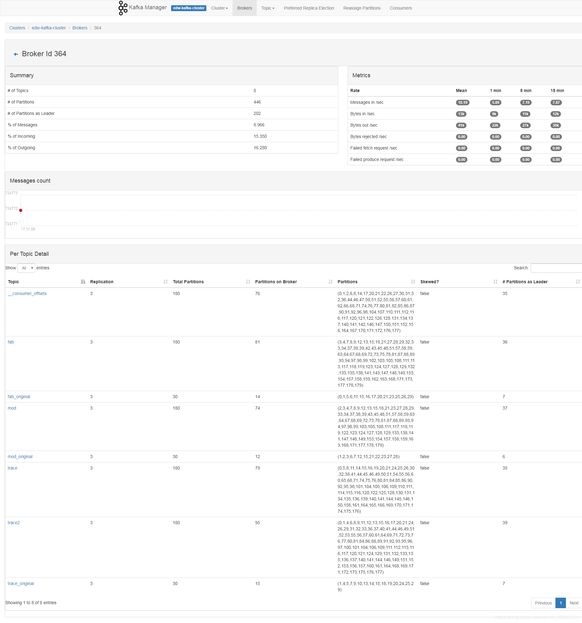This screenshot has height=623, width=582.
Task: Click the back arrow beside Broker Id 364
Action: coord(16,54)
